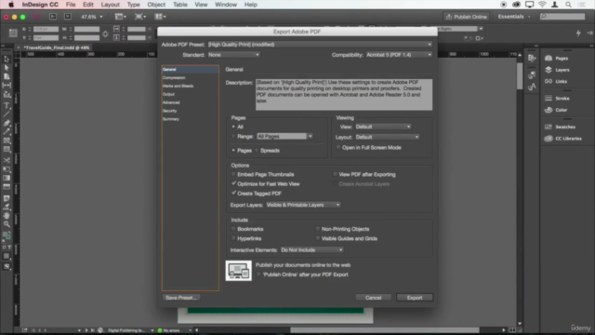Check Open in Full Screen Mode
Viewport: 595px width, 335px height.
(338, 147)
